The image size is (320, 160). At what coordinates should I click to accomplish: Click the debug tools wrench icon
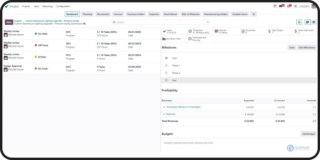295,6
